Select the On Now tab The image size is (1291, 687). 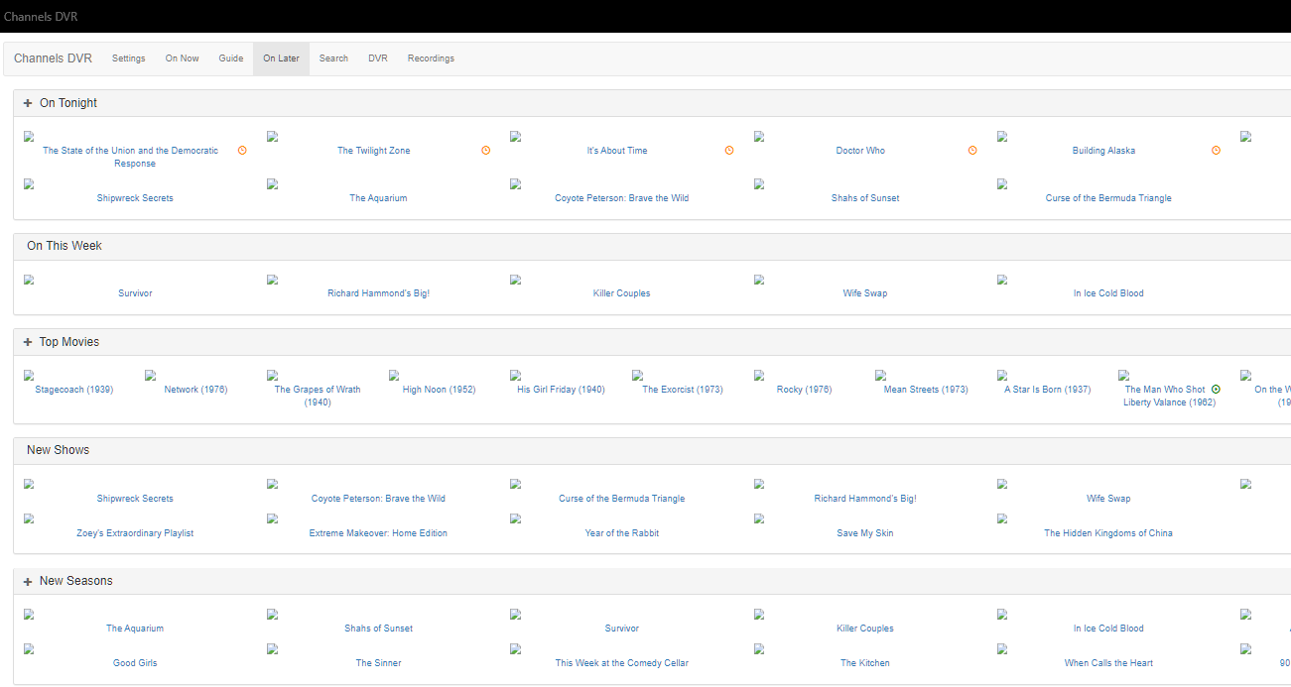click(x=182, y=58)
